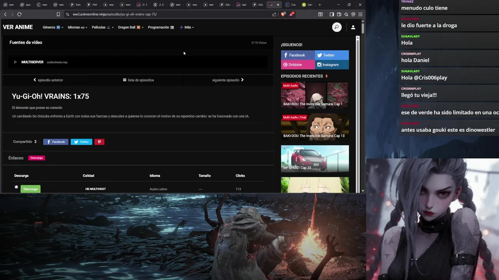Go to episodio anterior

click(48, 80)
